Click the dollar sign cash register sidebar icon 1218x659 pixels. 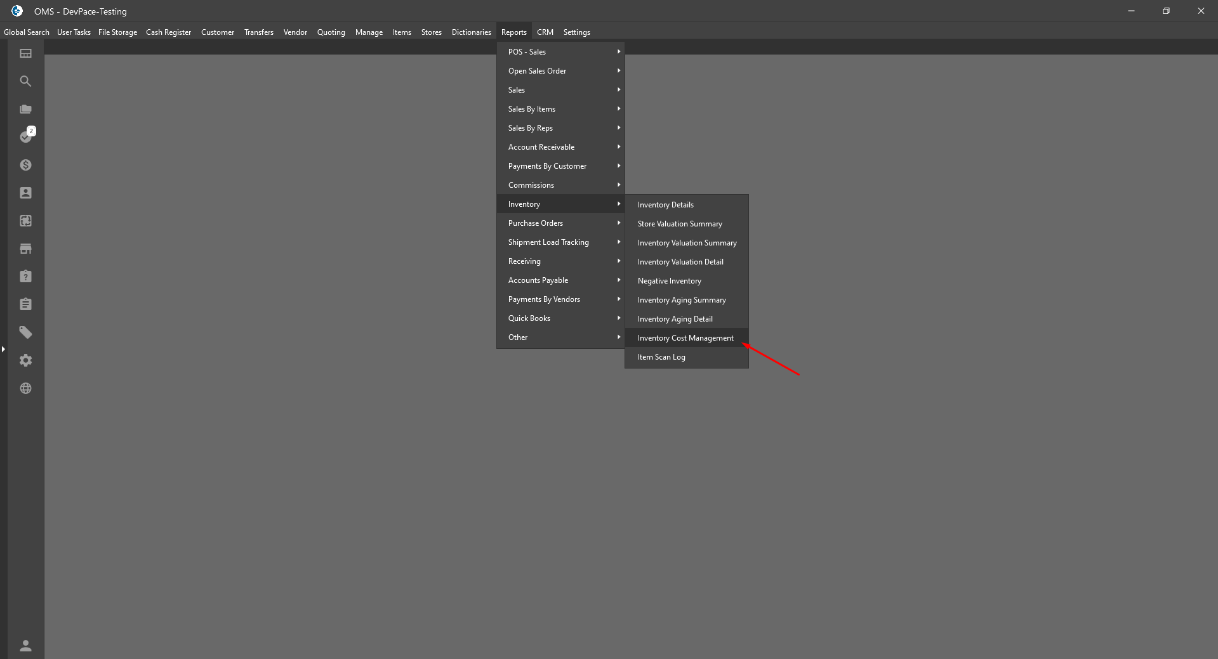[x=25, y=165]
